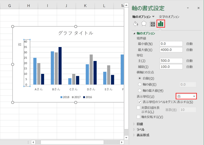The height and width of the screenshot is (145, 204).
Task: Open the 軸のオプション dropdown arrow
Action: (x=153, y=17)
